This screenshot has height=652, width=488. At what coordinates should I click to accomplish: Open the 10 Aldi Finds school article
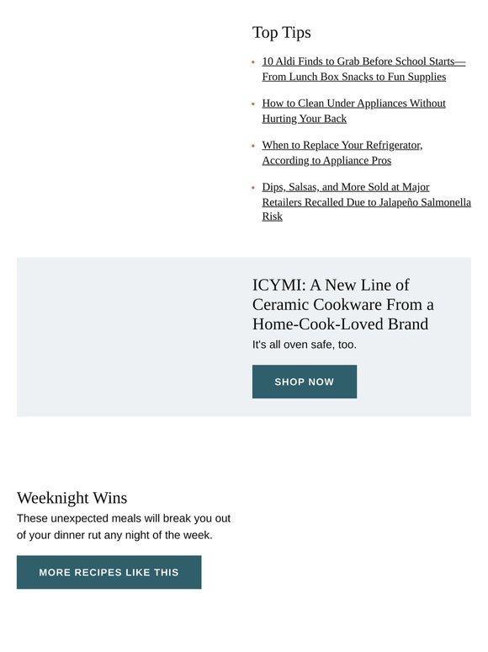click(x=363, y=69)
